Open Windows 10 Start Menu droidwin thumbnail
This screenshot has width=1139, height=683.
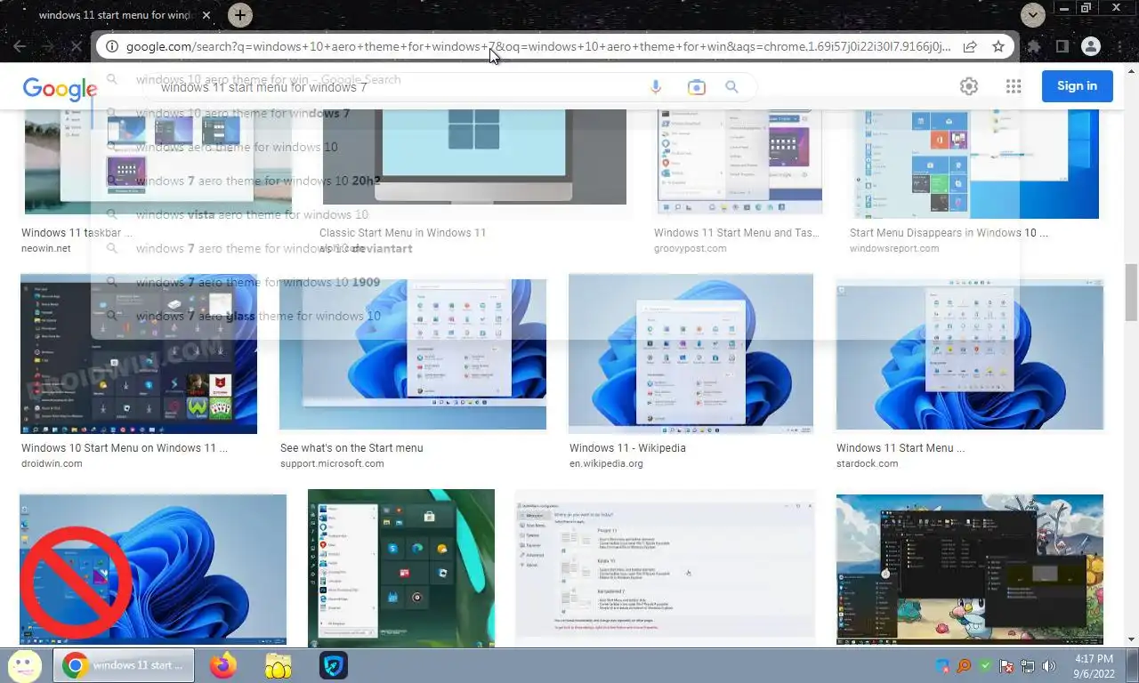pyautogui.click(x=139, y=354)
